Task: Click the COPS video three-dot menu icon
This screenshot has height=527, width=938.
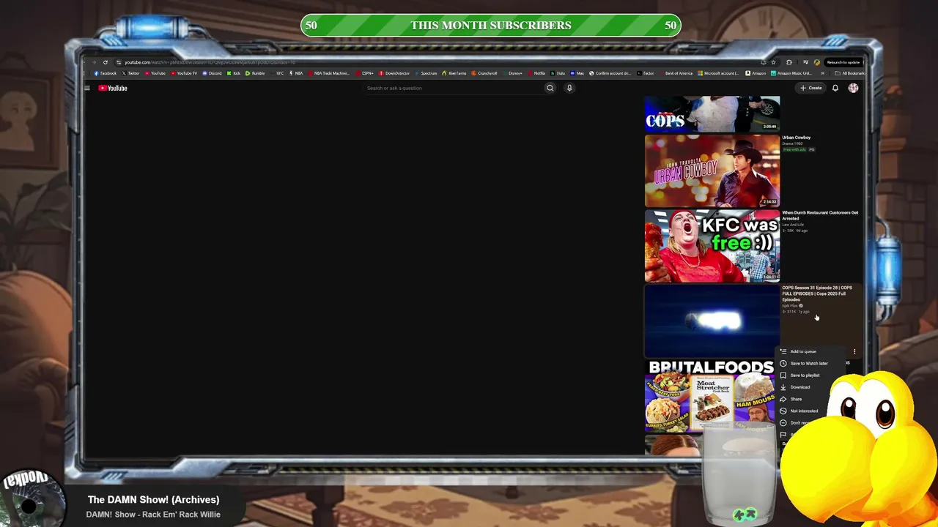Action: (854, 351)
